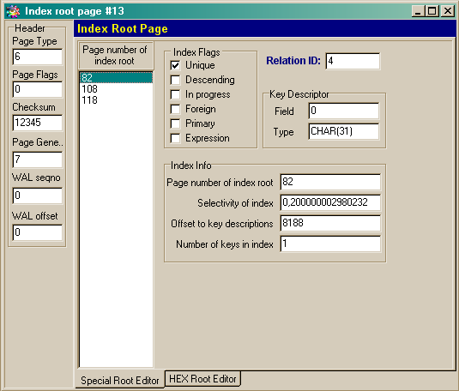Select the highlighted entry 82 in list

(x=116, y=78)
